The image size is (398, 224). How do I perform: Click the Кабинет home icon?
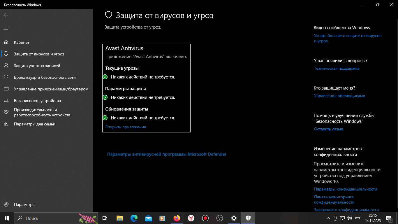pos(6,42)
